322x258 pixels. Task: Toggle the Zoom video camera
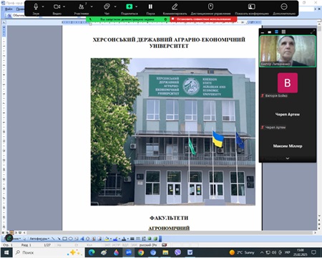57,6
